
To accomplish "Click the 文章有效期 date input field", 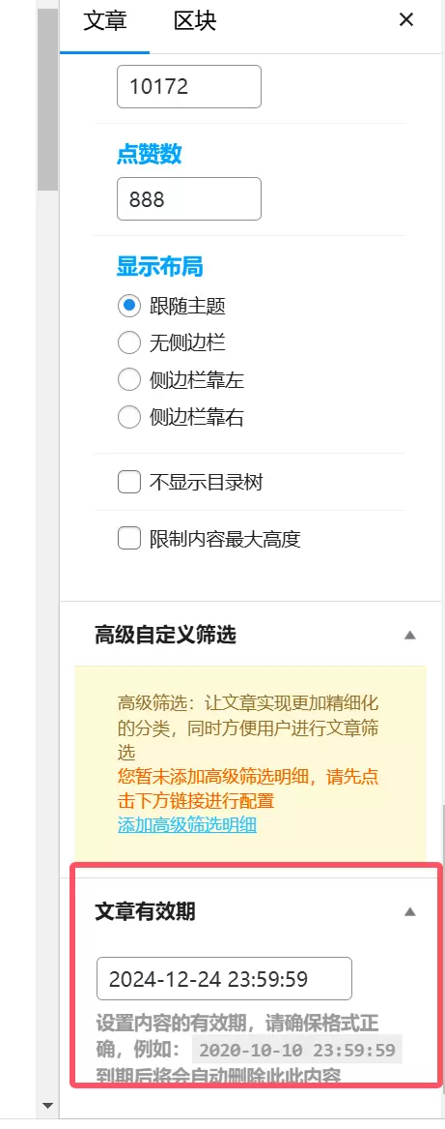I will 224,978.
